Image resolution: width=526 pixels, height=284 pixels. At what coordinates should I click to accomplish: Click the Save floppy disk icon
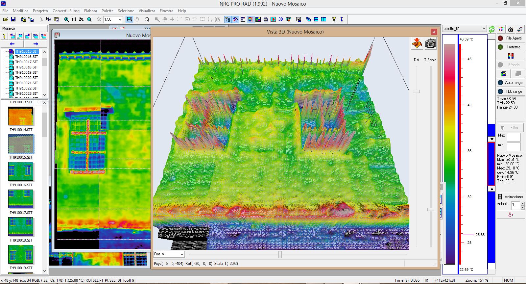pos(13,19)
